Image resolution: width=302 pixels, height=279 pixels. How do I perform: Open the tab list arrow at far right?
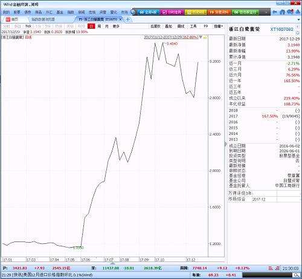pyautogui.click(x=298, y=19)
